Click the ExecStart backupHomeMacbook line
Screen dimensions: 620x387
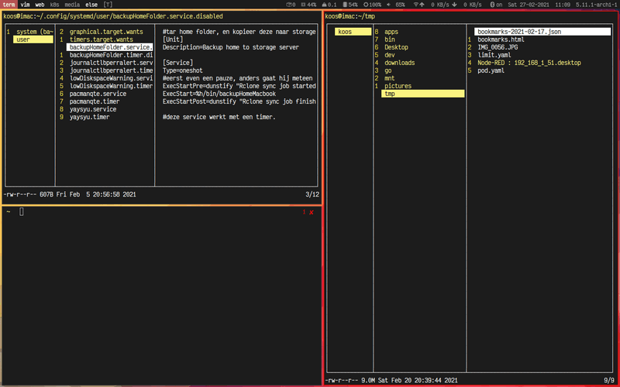point(219,94)
